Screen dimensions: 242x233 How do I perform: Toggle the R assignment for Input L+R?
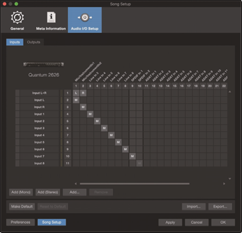tap(83, 93)
